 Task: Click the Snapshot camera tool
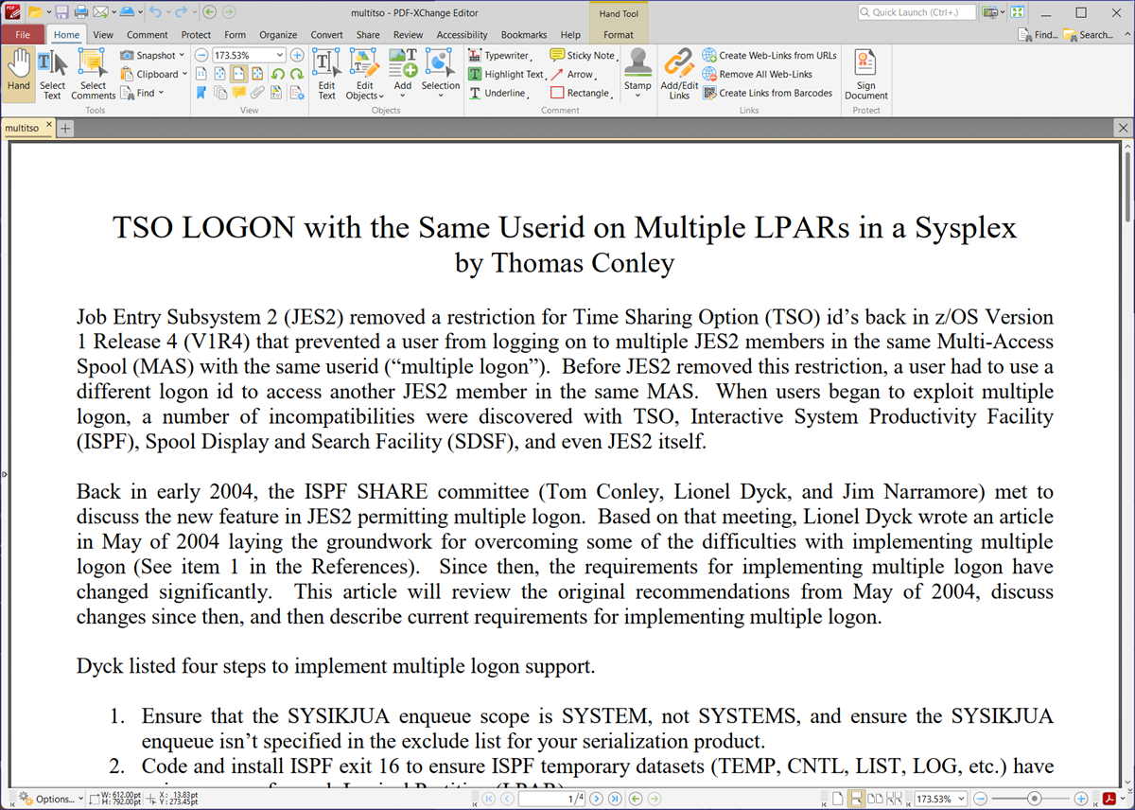[148, 56]
